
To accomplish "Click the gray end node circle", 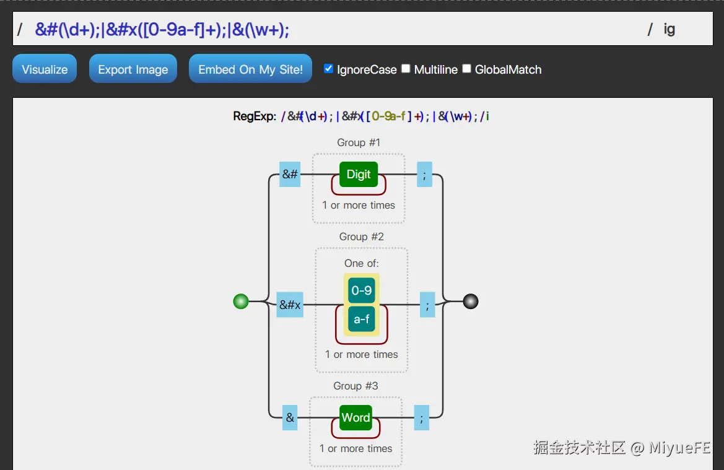I will [x=471, y=302].
